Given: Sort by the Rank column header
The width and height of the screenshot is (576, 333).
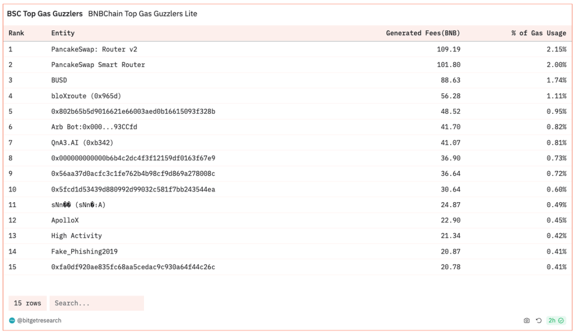Looking at the screenshot, I should pyautogui.click(x=16, y=33).
